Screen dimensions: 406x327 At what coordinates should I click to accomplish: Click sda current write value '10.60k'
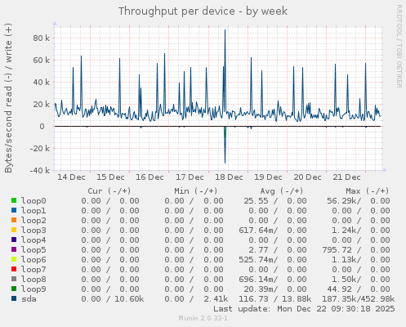coord(129,299)
